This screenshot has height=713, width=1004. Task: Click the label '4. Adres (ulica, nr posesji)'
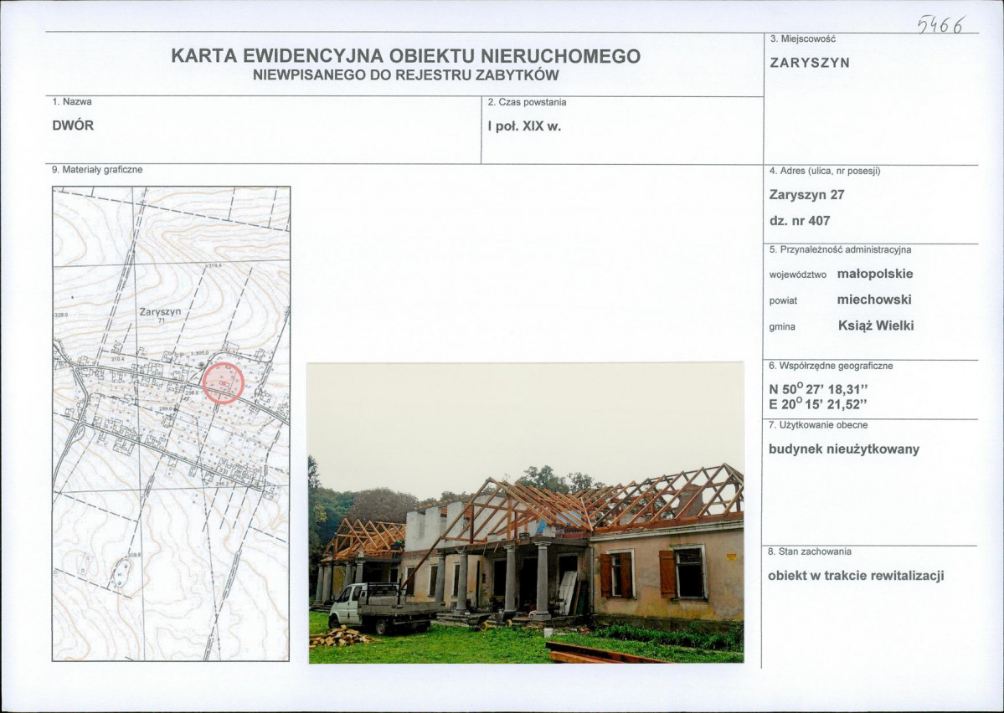coord(825,171)
